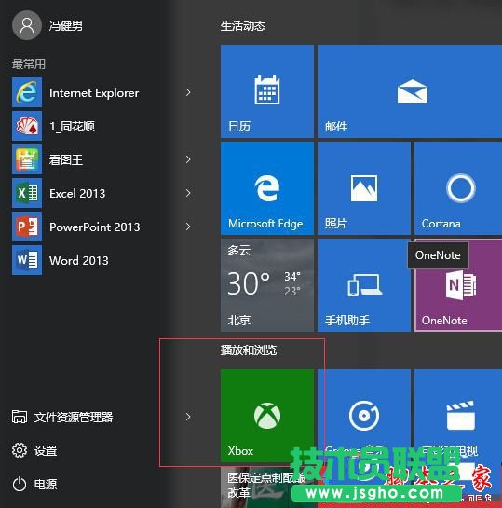Open 文件资源管理器 file explorer
This screenshot has height=508, width=502.
point(62,417)
